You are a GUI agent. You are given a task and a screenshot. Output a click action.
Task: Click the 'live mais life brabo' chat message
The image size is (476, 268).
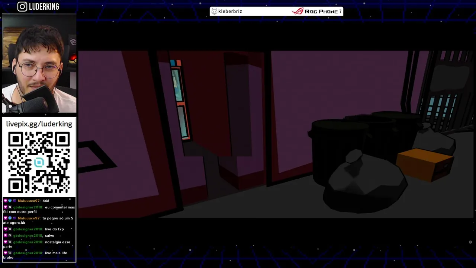pyautogui.click(x=35, y=255)
